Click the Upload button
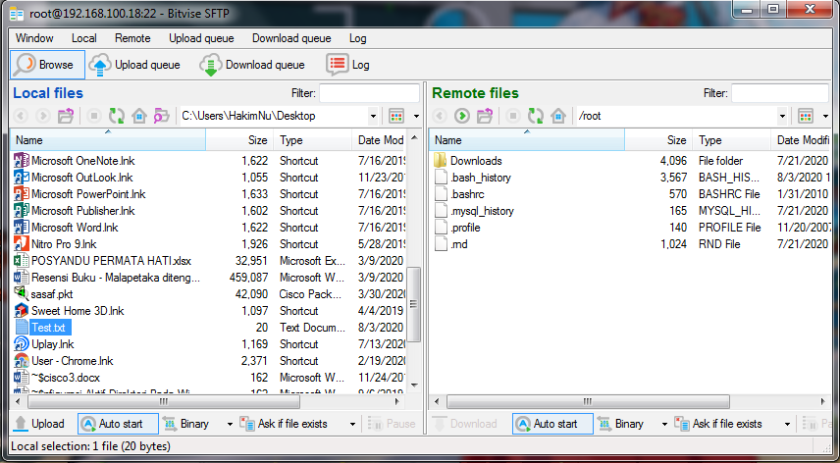Image resolution: width=840 pixels, height=463 pixels. 39,424
